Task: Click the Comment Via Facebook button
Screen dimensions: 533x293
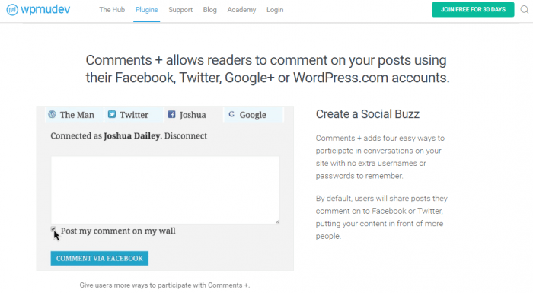Action: pyautogui.click(x=100, y=258)
